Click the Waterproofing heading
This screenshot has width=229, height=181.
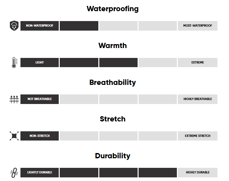click(113, 9)
